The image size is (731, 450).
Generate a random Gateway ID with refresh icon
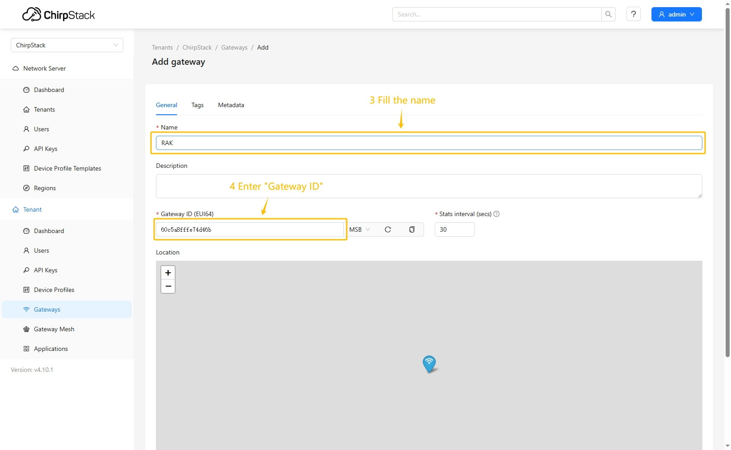pyautogui.click(x=388, y=229)
